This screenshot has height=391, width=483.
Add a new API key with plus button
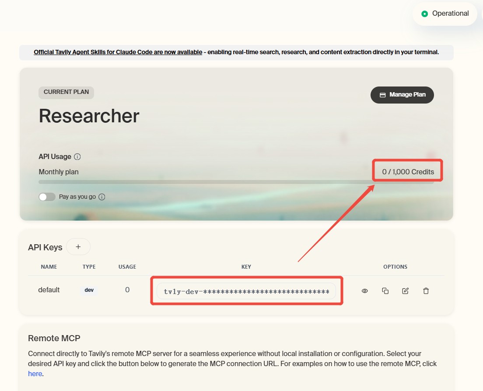tap(78, 247)
